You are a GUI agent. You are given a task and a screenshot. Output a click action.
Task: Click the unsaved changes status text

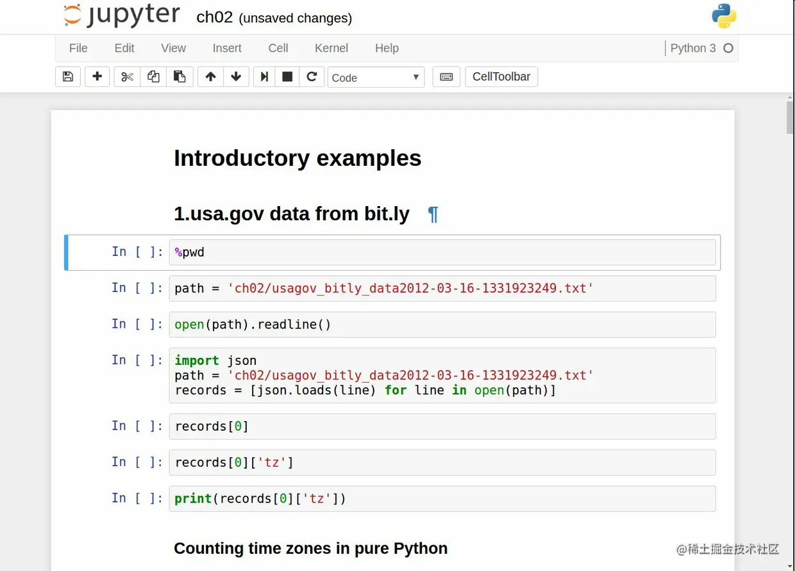[x=296, y=19]
